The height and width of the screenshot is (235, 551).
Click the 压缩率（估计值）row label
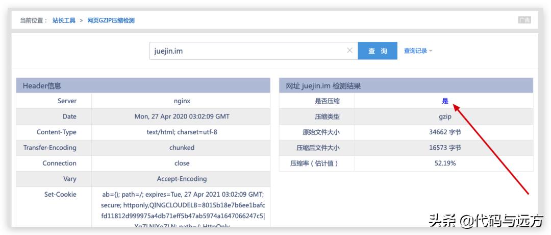click(x=314, y=163)
